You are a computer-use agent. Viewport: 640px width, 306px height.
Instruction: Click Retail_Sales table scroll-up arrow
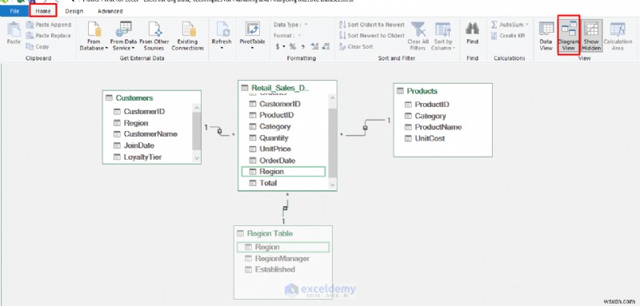[332, 98]
